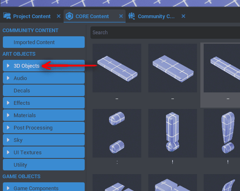
Task: Open the Imported Content section
Action: pyautogui.click(x=44, y=42)
